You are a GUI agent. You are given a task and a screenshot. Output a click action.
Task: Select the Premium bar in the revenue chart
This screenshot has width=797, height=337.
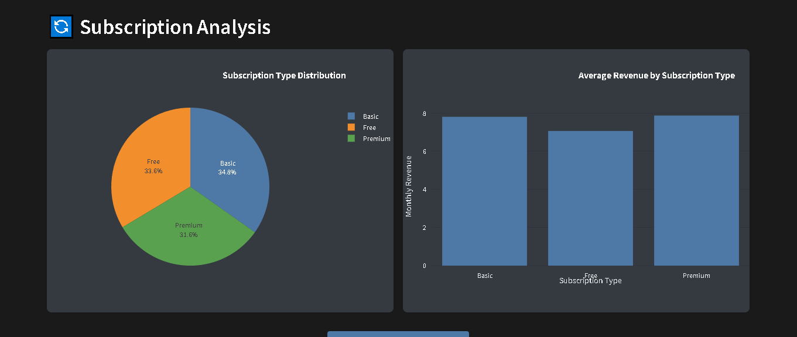696,190
